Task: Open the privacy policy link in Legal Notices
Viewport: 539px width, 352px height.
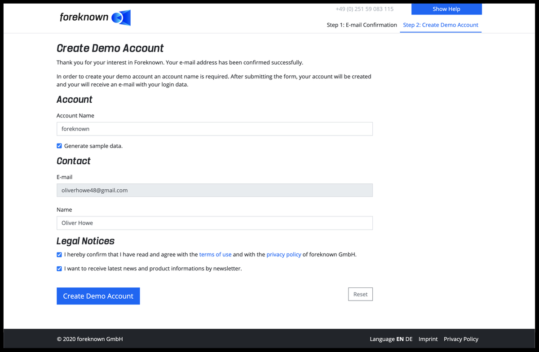Action: (284, 254)
